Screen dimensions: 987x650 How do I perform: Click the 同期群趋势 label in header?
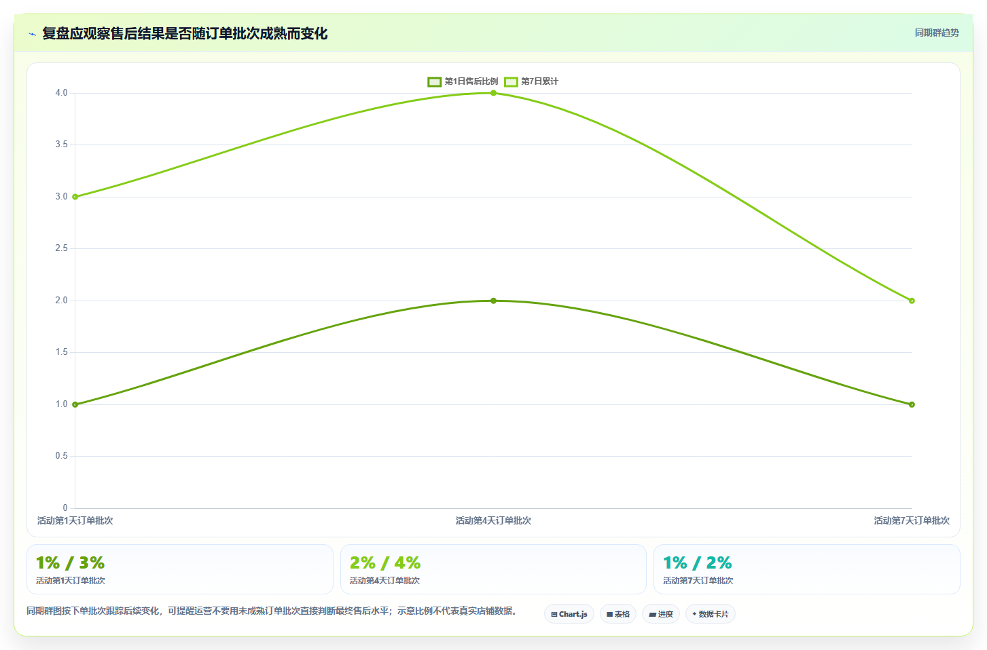point(937,33)
